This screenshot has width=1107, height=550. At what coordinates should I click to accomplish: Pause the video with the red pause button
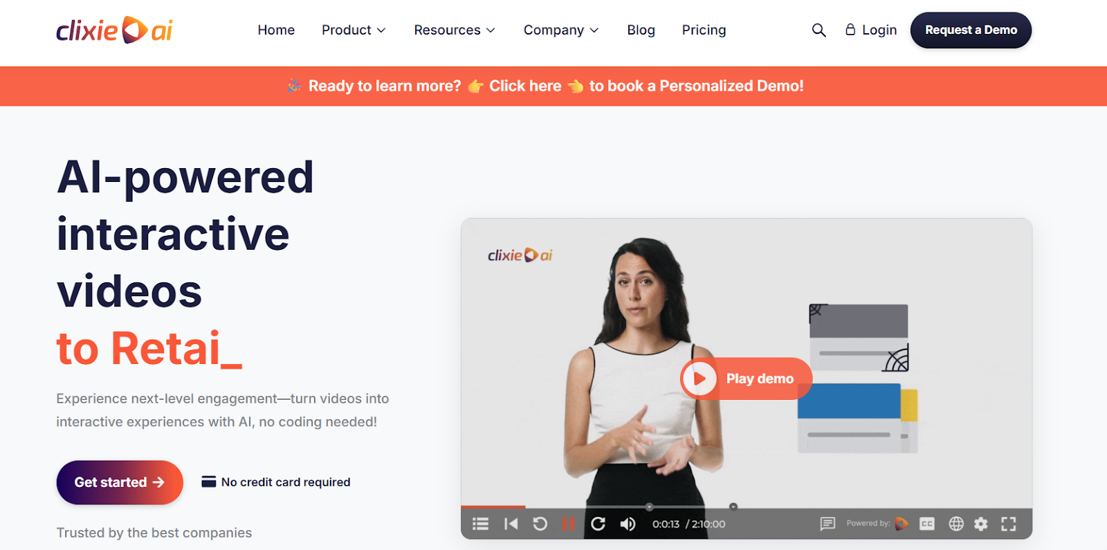click(569, 524)
